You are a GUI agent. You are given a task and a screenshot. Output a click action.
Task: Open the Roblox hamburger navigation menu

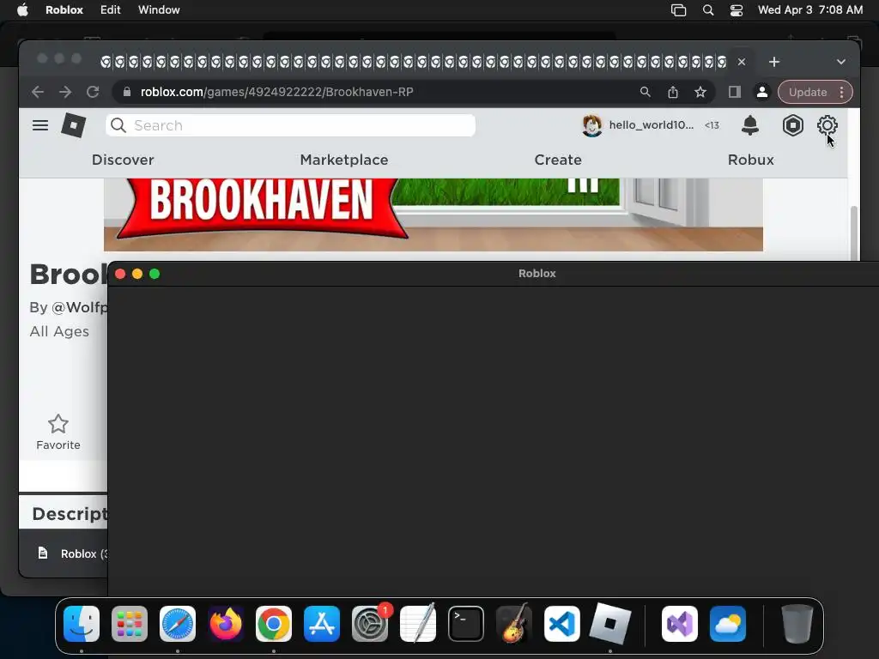click(39, 125)
